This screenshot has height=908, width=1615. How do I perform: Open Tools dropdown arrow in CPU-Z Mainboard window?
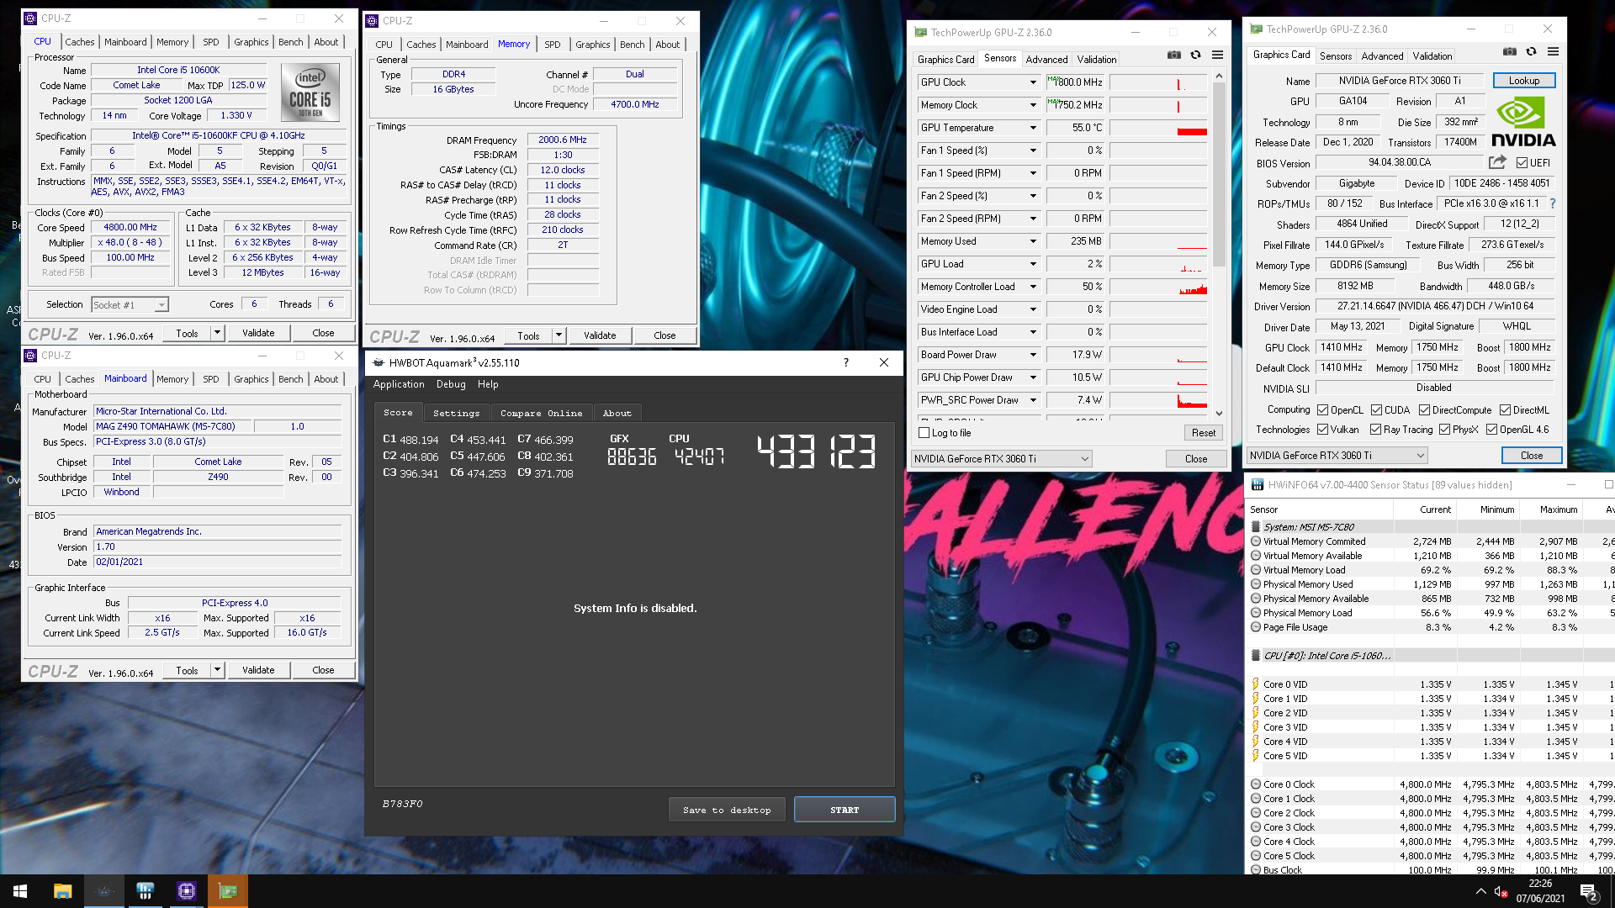(x=216, y=670)
